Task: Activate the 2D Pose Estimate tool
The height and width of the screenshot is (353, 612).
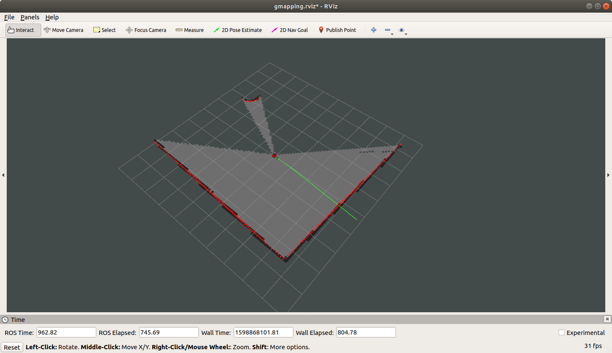Action: coord(237,30)
